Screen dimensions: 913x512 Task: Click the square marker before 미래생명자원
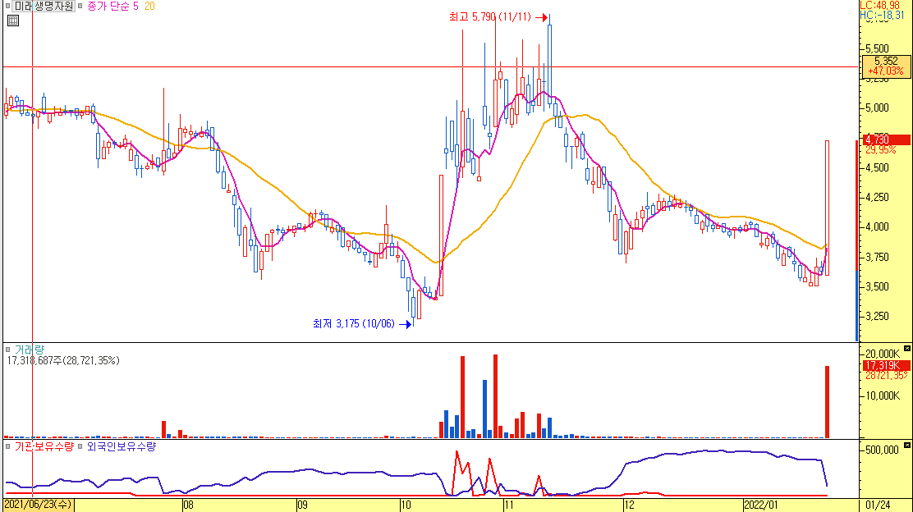coord(7,7)
